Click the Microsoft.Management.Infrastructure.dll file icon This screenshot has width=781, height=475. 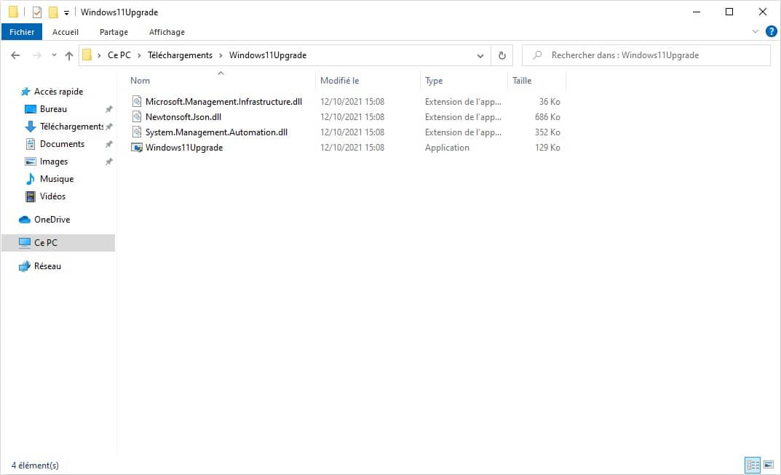pyautogui.click(x=137, y=102)
